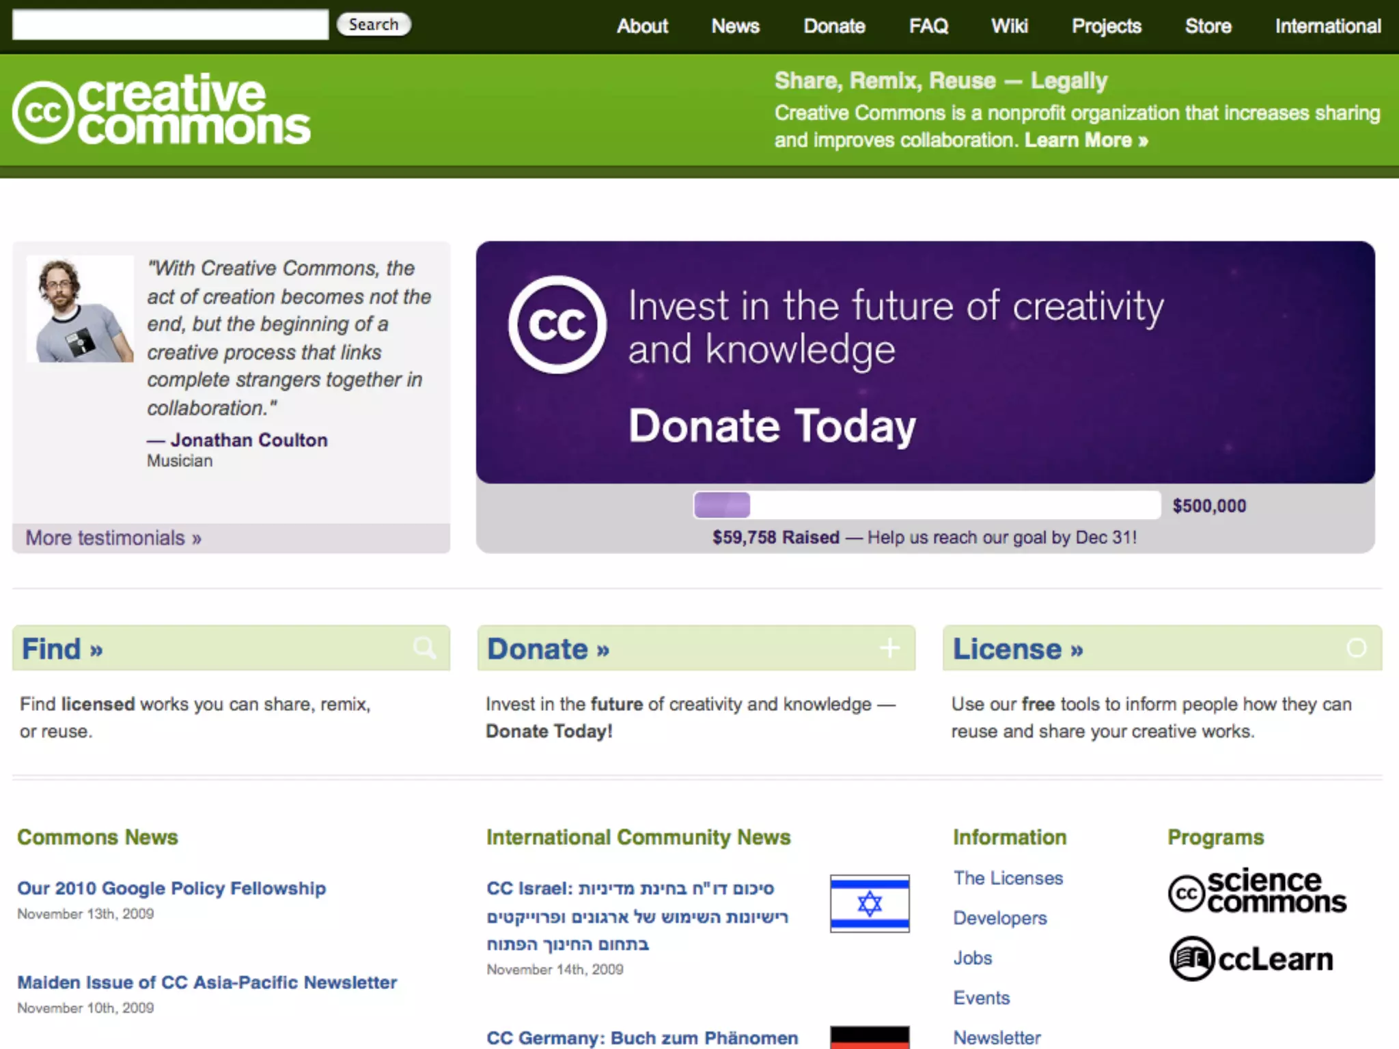This screenshot has height=1049, width=1399.
Task: Open Our 2010 Google Policy Fellowship article
Action: [x=171, y=888]
